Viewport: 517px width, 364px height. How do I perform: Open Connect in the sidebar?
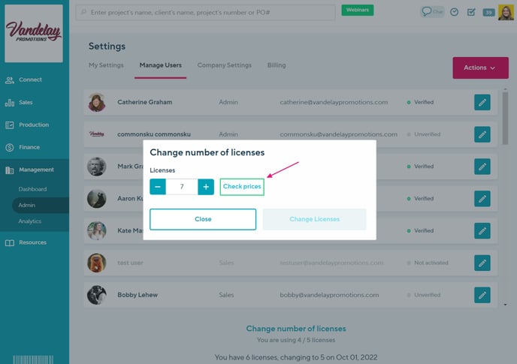(30, 80)
